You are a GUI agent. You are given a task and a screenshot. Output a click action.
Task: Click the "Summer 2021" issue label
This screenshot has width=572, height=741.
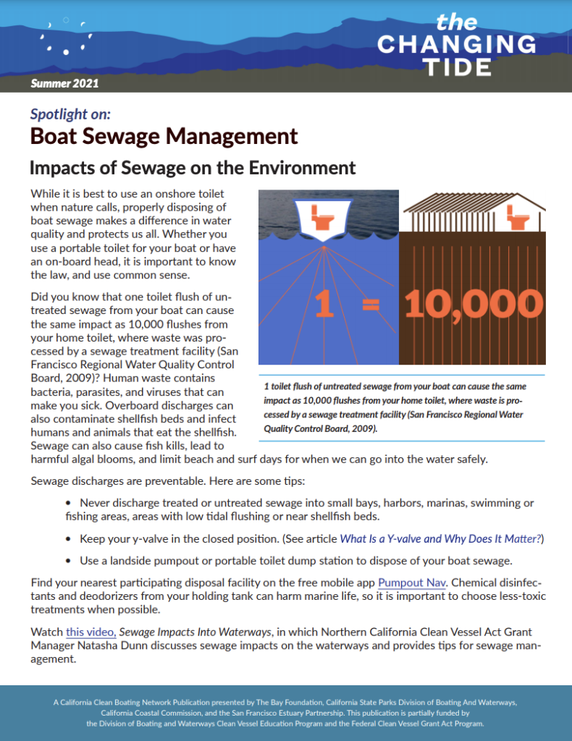point(64,83)
